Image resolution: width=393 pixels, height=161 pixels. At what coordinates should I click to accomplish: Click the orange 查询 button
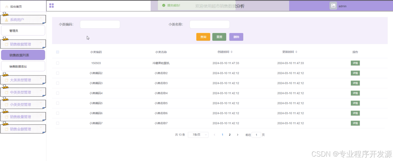click(203, 37)
